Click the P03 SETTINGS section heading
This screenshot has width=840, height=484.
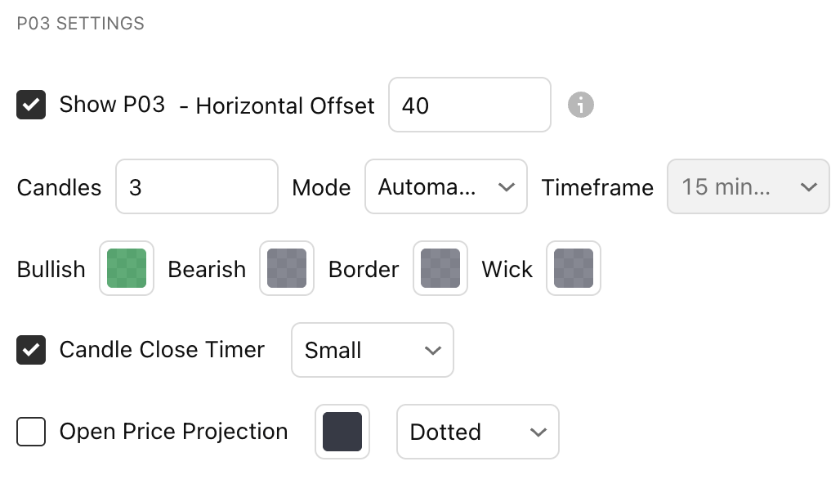tap(81, 24)
